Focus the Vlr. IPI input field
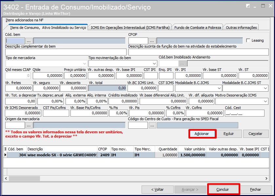Viewport: 275px width, 196px height. point(188,76)
